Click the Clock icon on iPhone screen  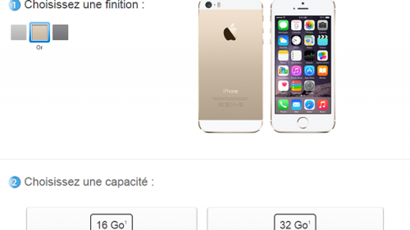click(296, 40)
